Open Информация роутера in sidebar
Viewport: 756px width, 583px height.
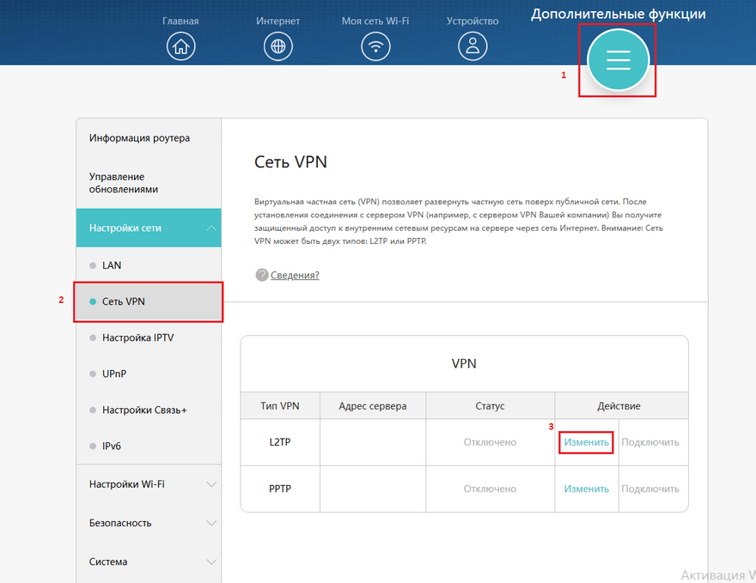139,138
